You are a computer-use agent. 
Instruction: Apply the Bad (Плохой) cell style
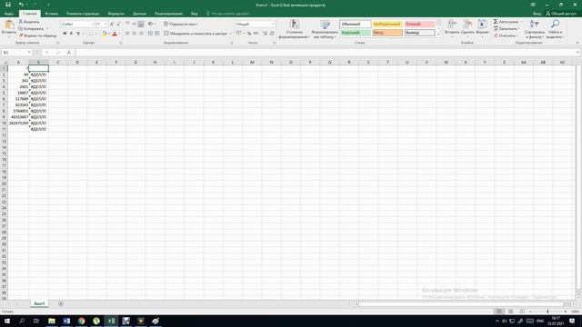(x=419, y=25)
